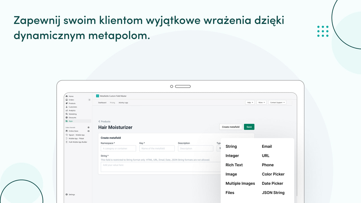This screenshot has height=203, width=361.
Task: Add a sales channel with the plus icon
Action: point(89,127)
